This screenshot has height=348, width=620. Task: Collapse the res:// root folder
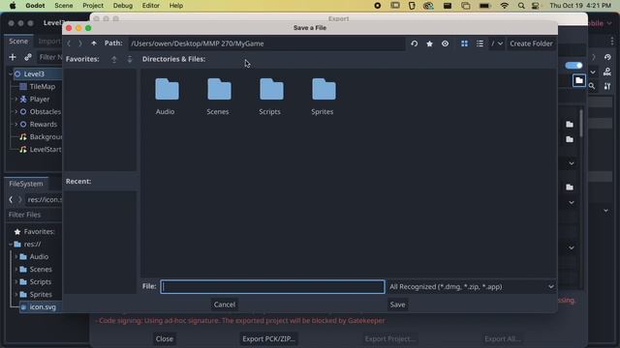coord(11,245)
